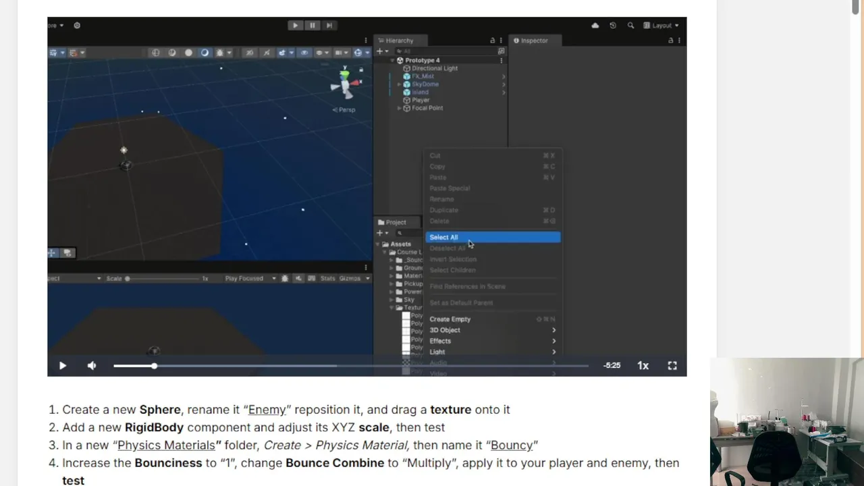Click the underlined word Bouncy
Image resolution: width=864 pixels, height=486 pixels.
[512, 446]
